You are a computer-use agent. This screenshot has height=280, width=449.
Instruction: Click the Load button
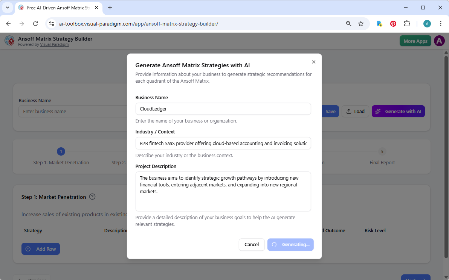pyautogui.click(x=355, y=111)
